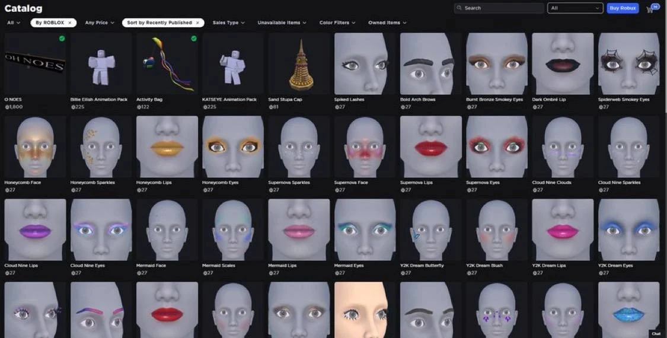Open the KATSEYE Animation Pack thumbnail
Viewport: 667px width, 338px height.
[x=233, y=63]
